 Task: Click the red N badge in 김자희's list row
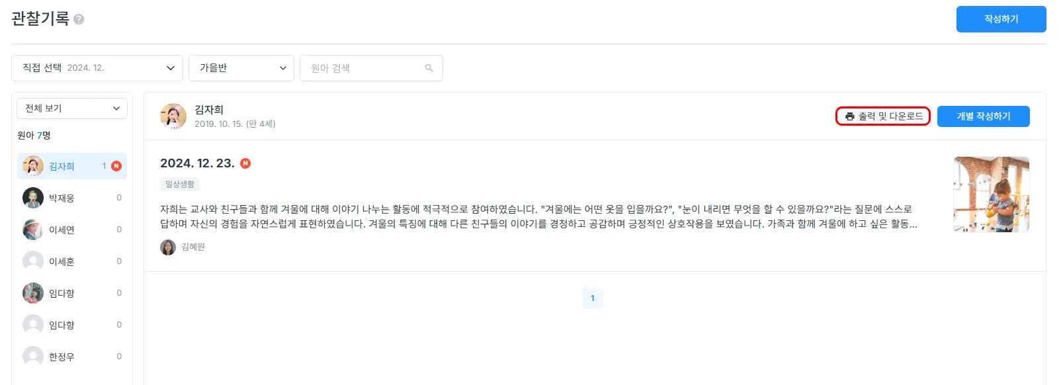[x=116, y=166]
